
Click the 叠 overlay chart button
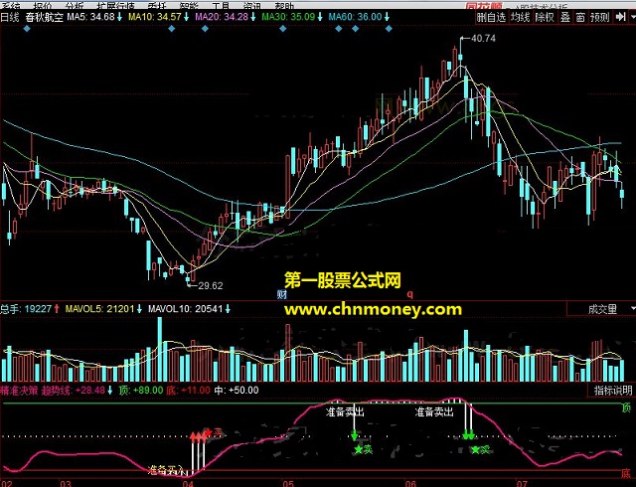(565, 17)
